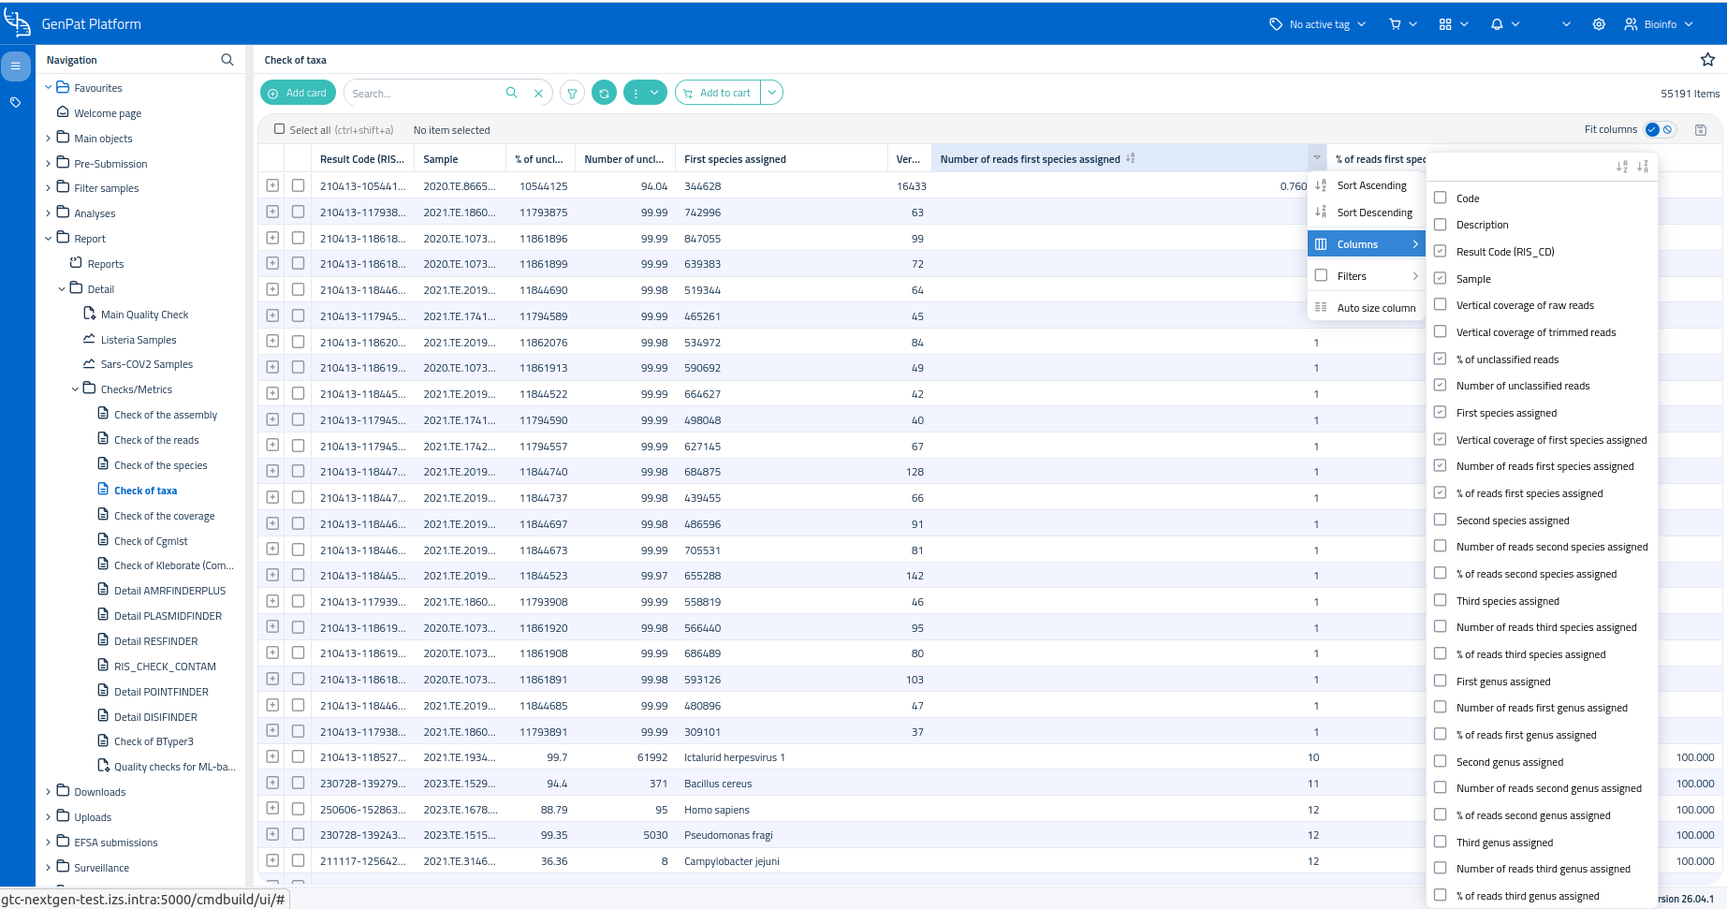Open the notifications bell icon
The height and width of the screenshot is (909, 1727).
(1497, 24)
